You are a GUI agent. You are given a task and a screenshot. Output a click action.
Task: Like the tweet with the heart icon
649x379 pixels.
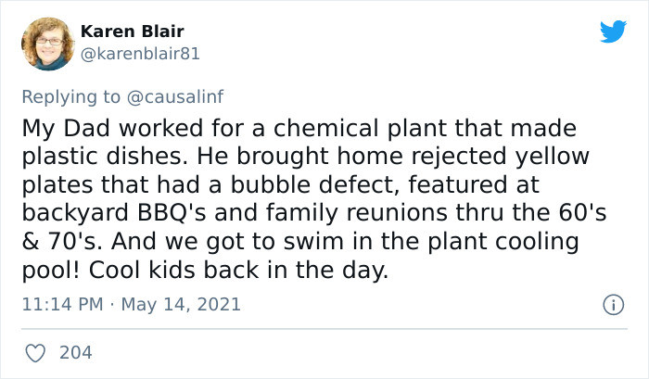point(35,353)
